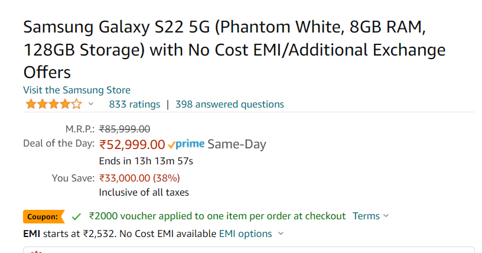Click the ₹52,999.00 deal price
The image size is (482, 253).
pyautogui.click(x=132, y=144)
